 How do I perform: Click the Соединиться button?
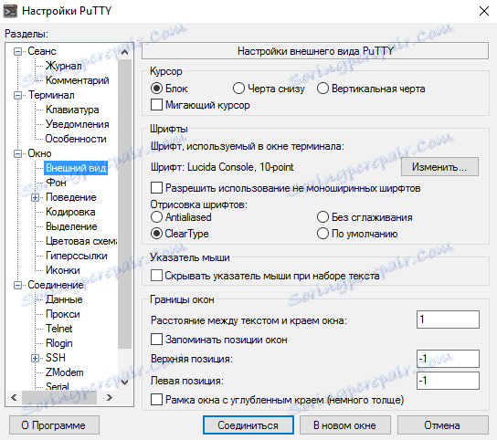(x=248, y=425)
